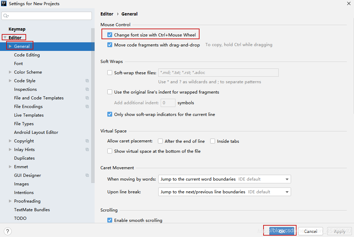Close the Settings for New Projects dialog
This screenshot has height=237, width=354.
(348, 3)
